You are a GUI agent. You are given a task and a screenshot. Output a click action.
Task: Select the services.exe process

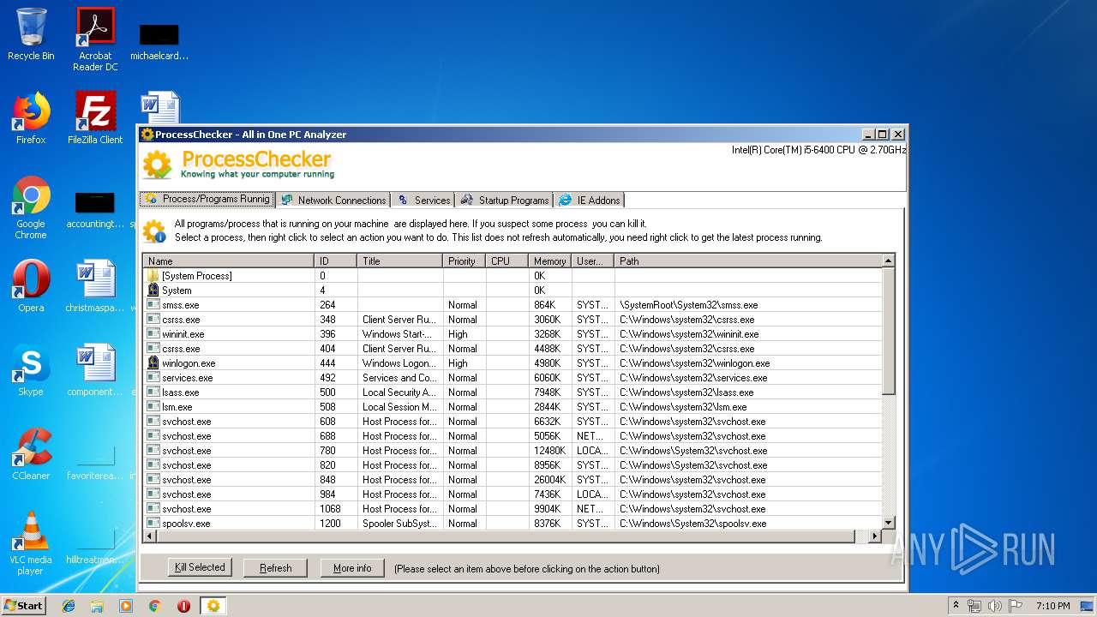(x=512, y=378)
